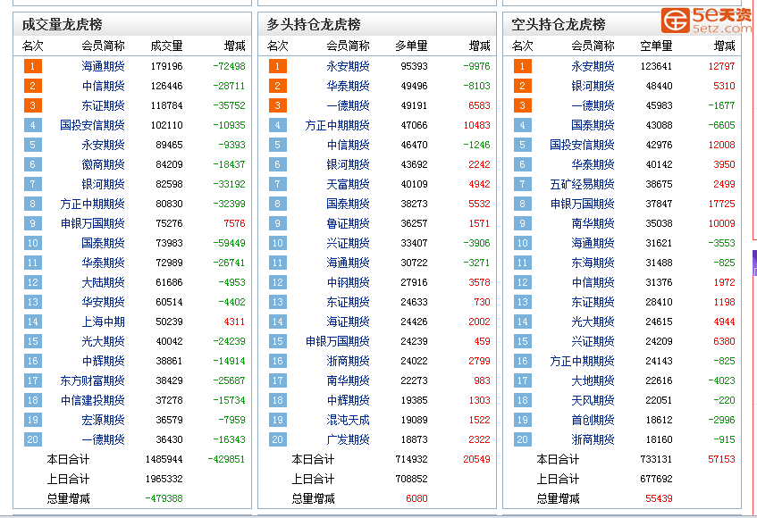Open the 中信建投期货 member link

click(92, 400)
